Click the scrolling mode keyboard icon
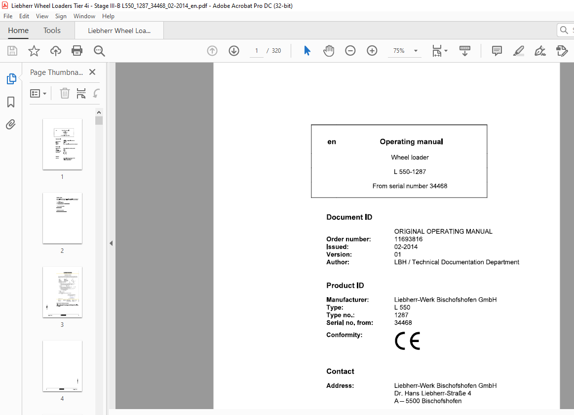This screenshot has height=415, width=574. (464, 51)
